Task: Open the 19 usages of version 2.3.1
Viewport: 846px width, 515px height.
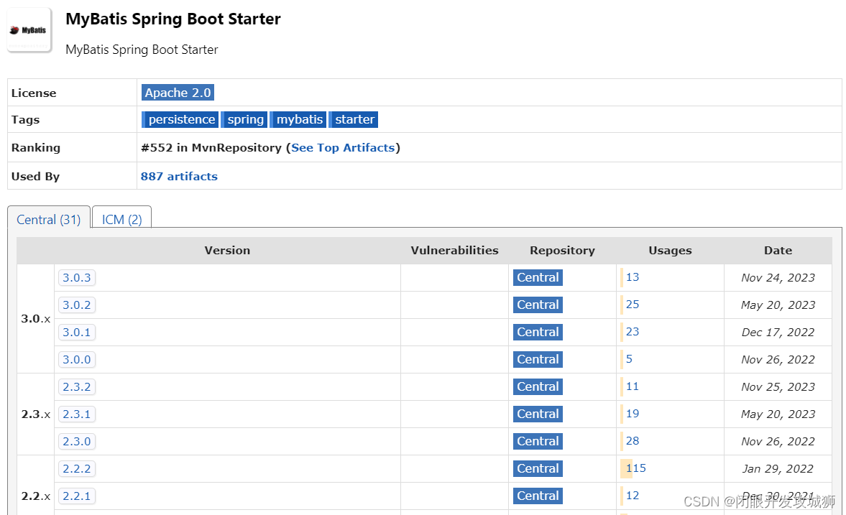Action: point(633,414)
